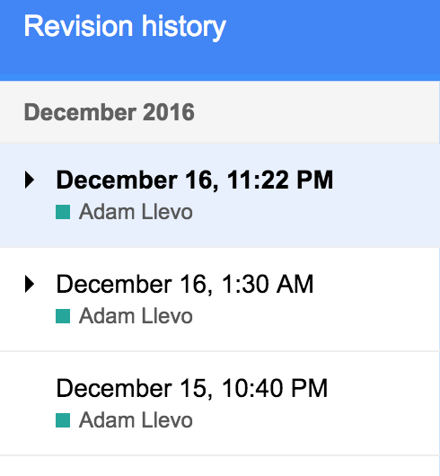Click empty blue area beneath Revision history title
Viewport: 440px width, 476px height.
(x=125, y=61)
